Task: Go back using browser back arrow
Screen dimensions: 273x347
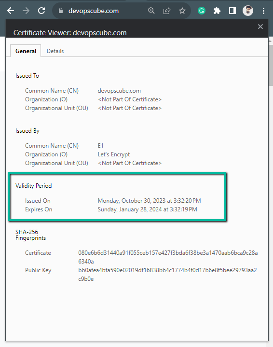Action: [x=11, y=11]
